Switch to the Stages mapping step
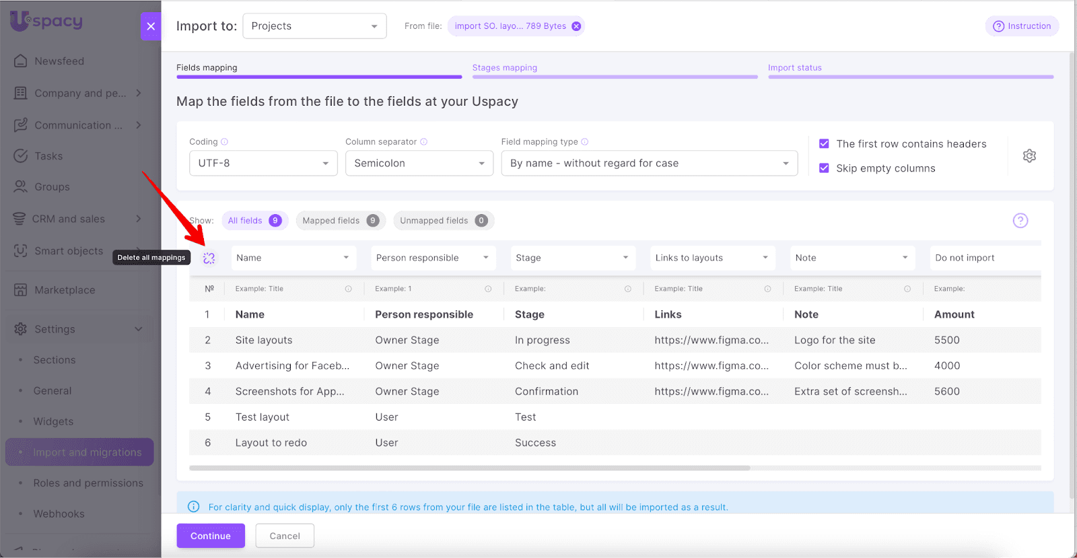This screenshot has width=1077, height=558. [505, 68]
